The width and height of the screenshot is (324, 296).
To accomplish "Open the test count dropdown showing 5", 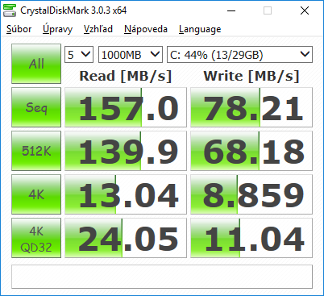I will click(79, 55).
